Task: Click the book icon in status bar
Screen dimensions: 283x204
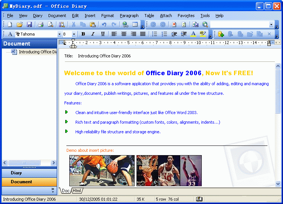Action: coord(199,199)
